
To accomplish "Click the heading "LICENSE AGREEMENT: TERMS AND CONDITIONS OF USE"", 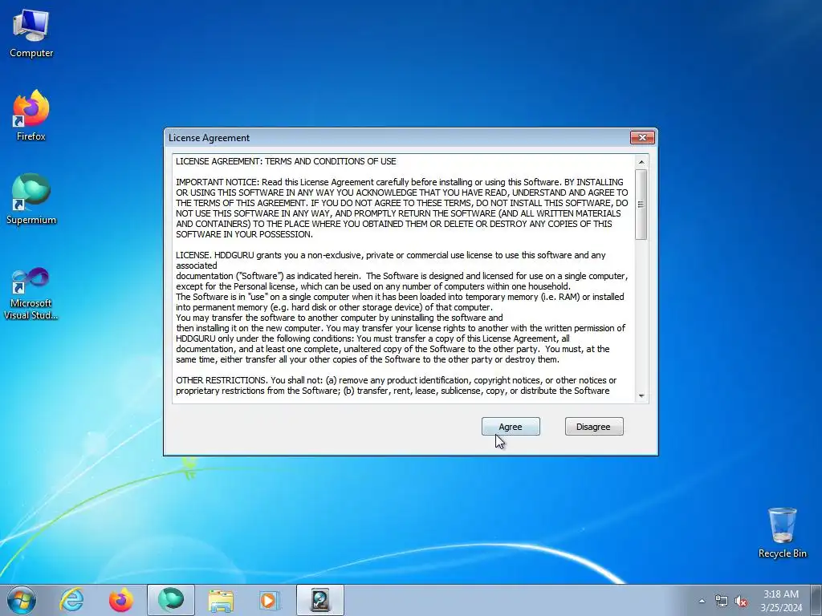I will tap(286, 161).
